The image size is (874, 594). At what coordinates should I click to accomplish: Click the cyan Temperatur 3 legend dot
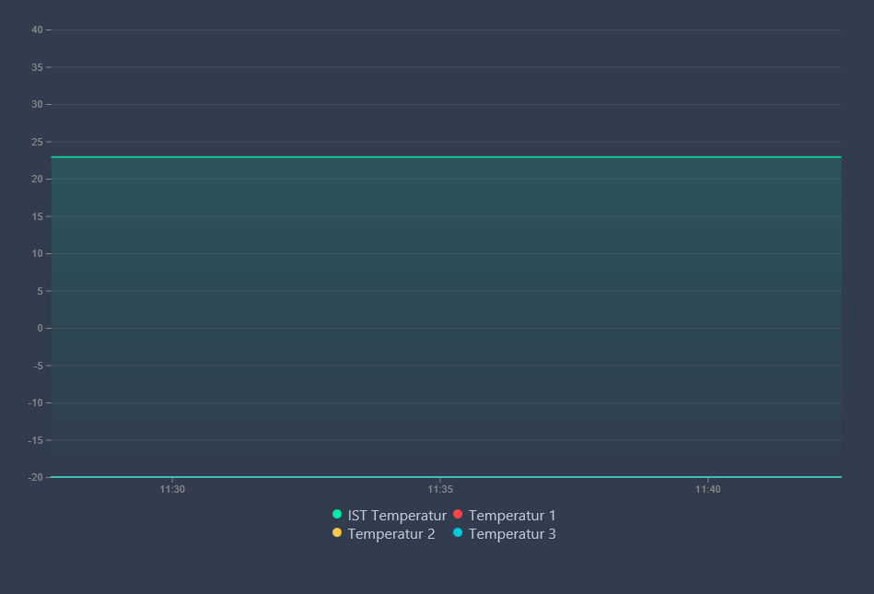(458, 533)
